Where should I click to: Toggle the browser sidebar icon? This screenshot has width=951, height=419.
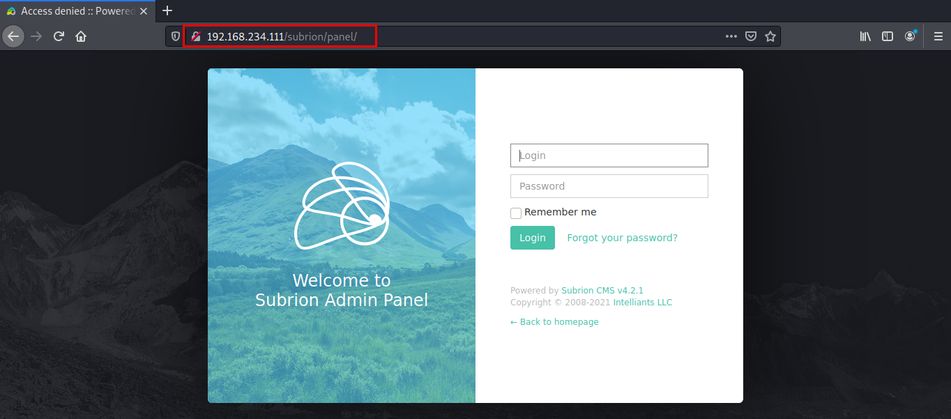pos(887,36)
